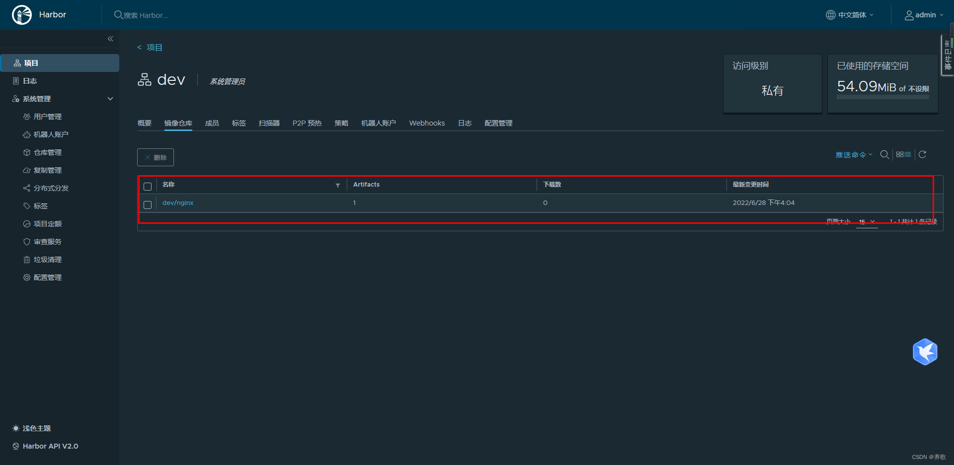The width and height of the screenshot is (954, 465).
Task: Switch to the 镜像仓库 tab
Action: [x=178, y=123]
